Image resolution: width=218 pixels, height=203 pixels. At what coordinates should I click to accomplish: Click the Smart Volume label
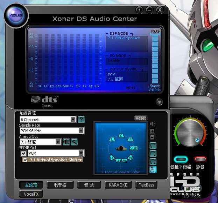click(154, 88)
